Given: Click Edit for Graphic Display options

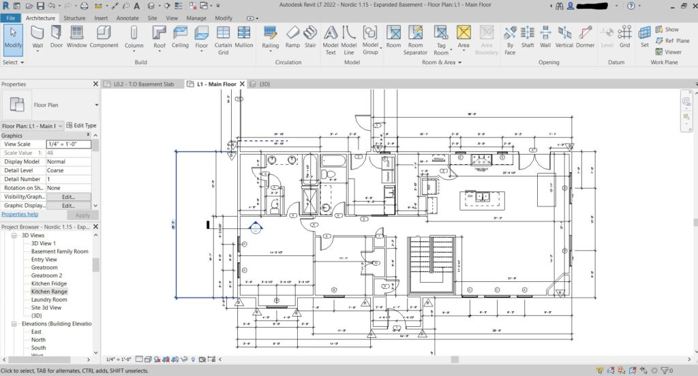Looking at the screenshot, I should click(69, 206).
